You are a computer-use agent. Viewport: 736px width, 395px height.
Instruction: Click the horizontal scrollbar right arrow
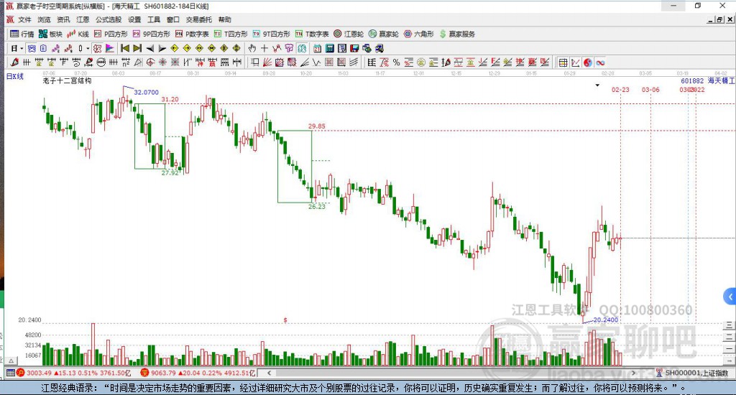click(633, 373)
